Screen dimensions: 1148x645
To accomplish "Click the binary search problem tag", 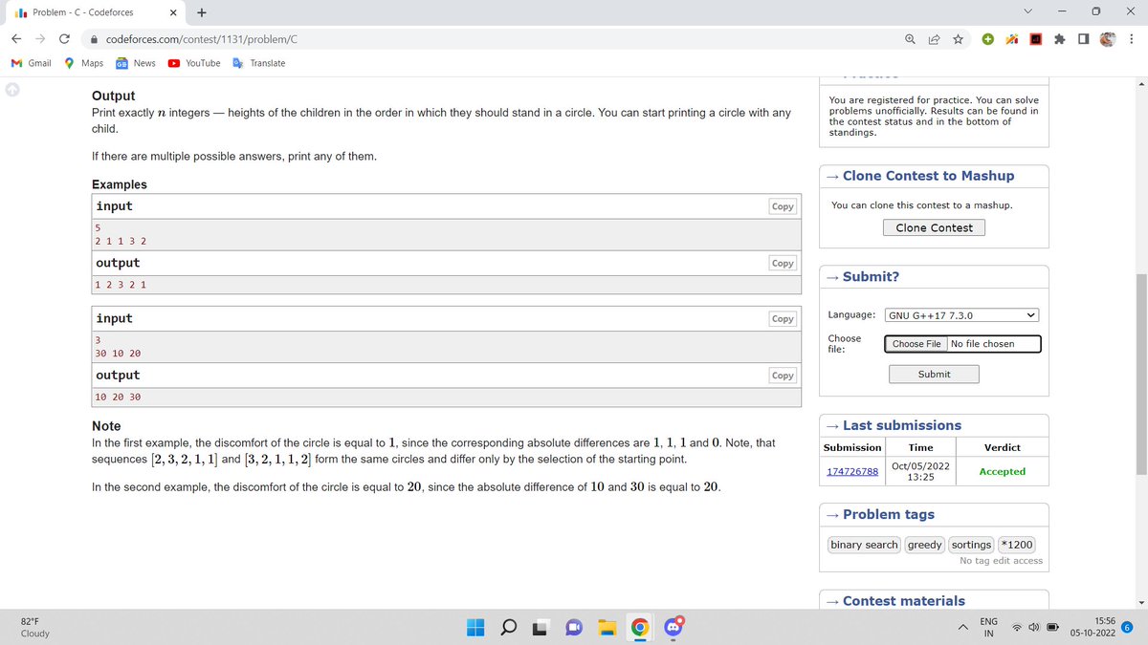I will coord(864,545).
